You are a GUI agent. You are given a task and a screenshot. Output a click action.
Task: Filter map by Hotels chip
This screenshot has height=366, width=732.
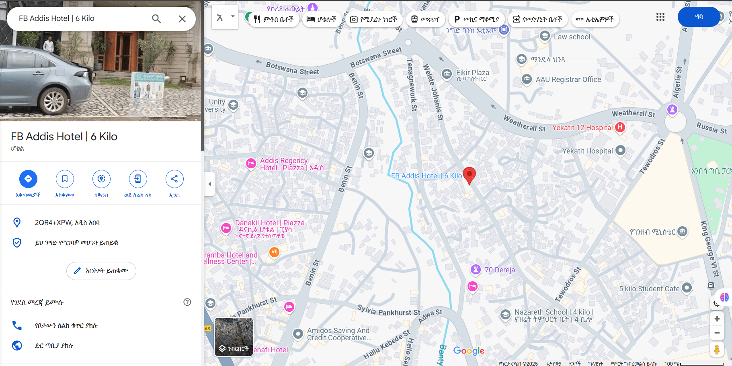(x=322, y=19)
